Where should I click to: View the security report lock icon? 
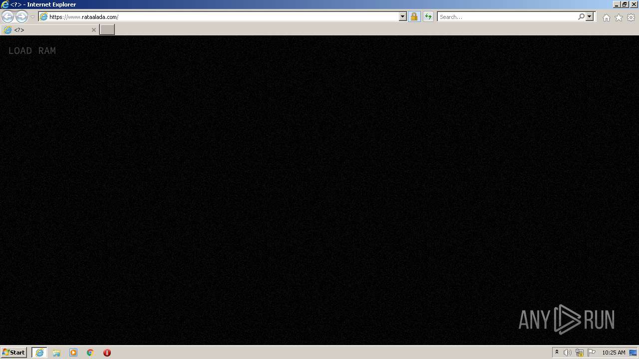point(414,16)
